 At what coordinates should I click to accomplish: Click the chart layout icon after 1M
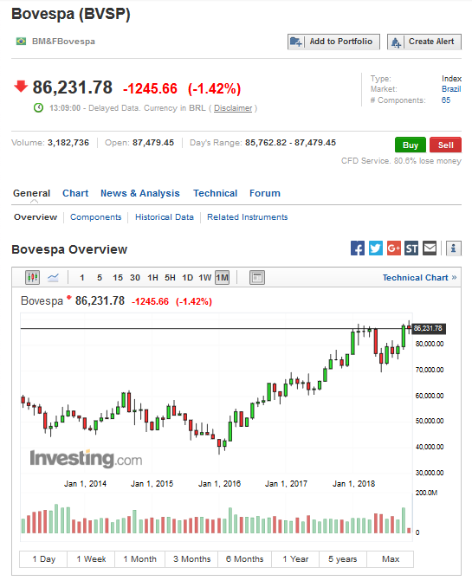(x=257, y=277)
